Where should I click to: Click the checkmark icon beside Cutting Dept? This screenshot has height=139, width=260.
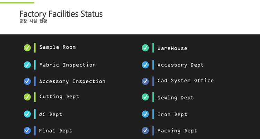pyautogui.click(x=27, y=97)
